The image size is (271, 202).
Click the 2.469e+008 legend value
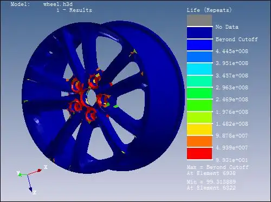(232, 100)
